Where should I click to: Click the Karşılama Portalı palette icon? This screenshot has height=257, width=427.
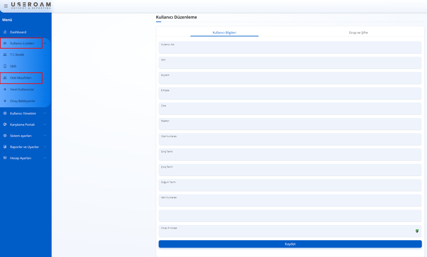[x=5, y=125]
